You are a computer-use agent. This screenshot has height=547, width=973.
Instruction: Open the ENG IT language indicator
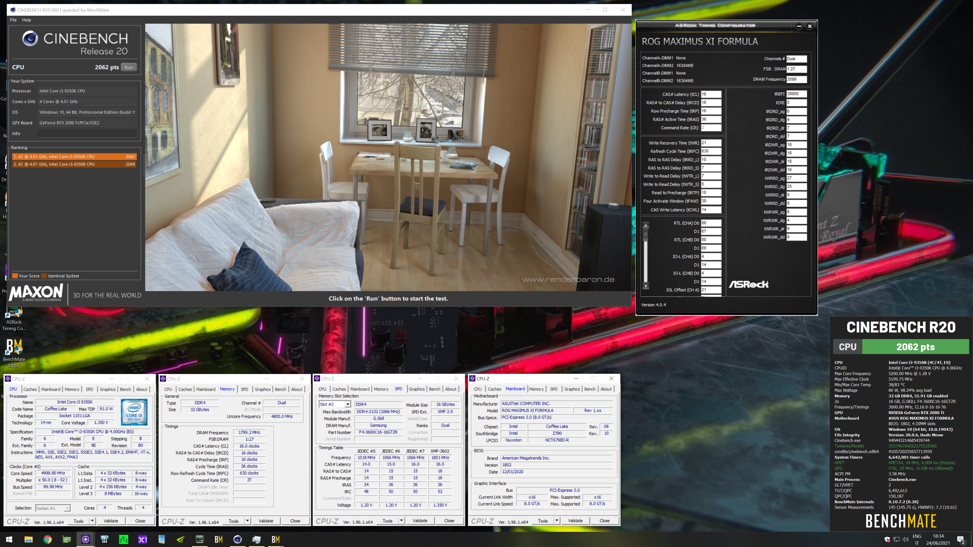click(917, 539)
